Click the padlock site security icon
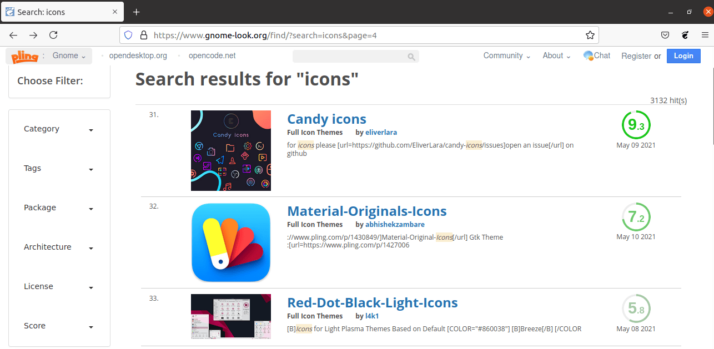This screenshot has height=349, width=714. [x=144, y=35]
